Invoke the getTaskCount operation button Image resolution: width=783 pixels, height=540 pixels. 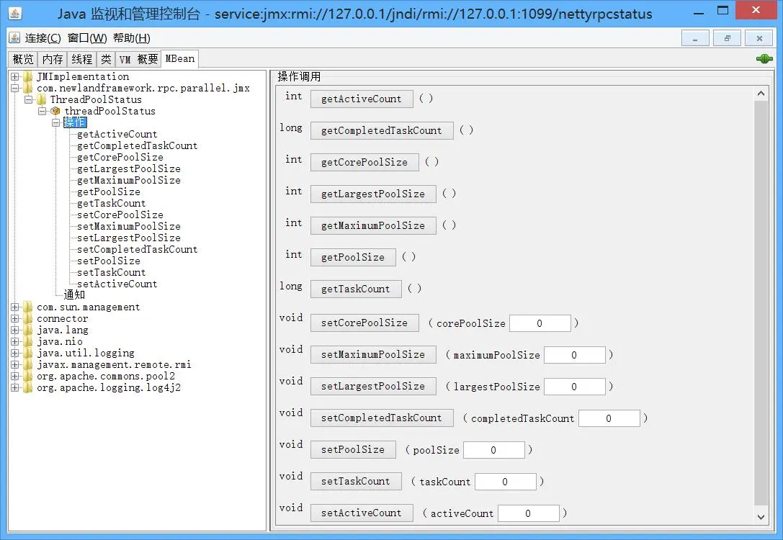point(356,289)
